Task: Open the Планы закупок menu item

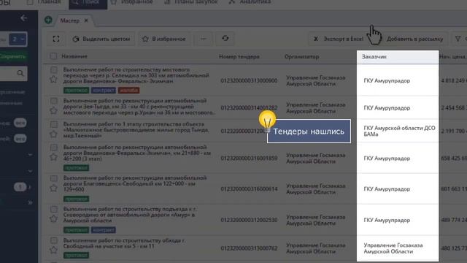Action: pos(191,2)
